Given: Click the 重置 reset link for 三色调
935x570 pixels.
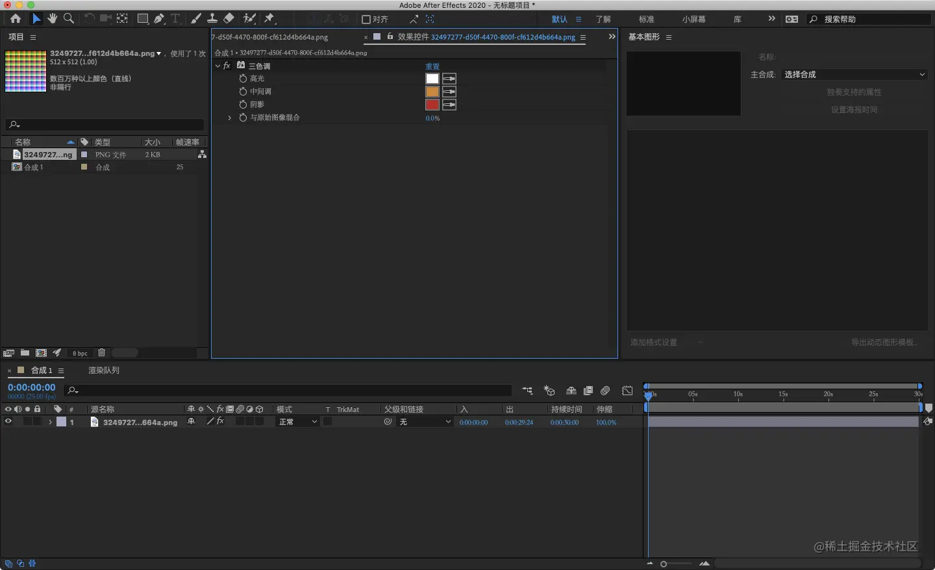Looking at the screenshot, I should click(432, 66).
